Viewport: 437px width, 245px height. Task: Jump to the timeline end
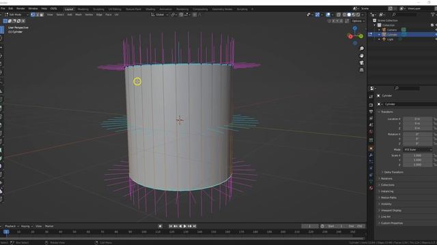[195, 226]
